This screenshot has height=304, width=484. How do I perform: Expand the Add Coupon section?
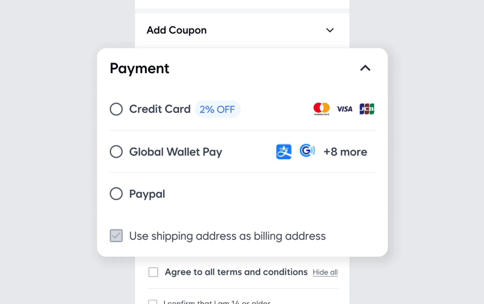(x=330, y=30)
